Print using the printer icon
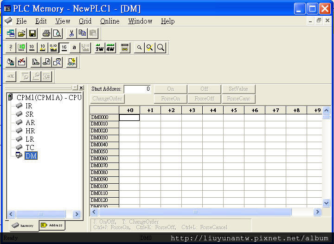Image resolution: width=334 pixels, height=244 pixels. [x=46, y=34]
